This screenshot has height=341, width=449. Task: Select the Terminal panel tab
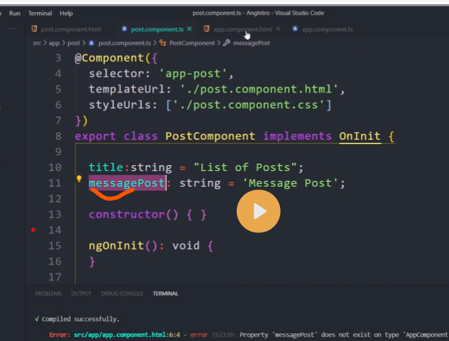point(166,293)
